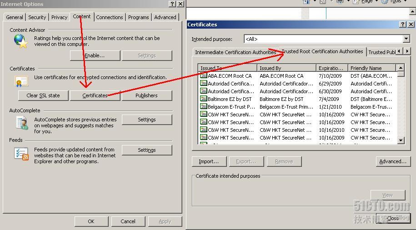Click the certificate ribbon icon in Internet Options

coord(21,81)
